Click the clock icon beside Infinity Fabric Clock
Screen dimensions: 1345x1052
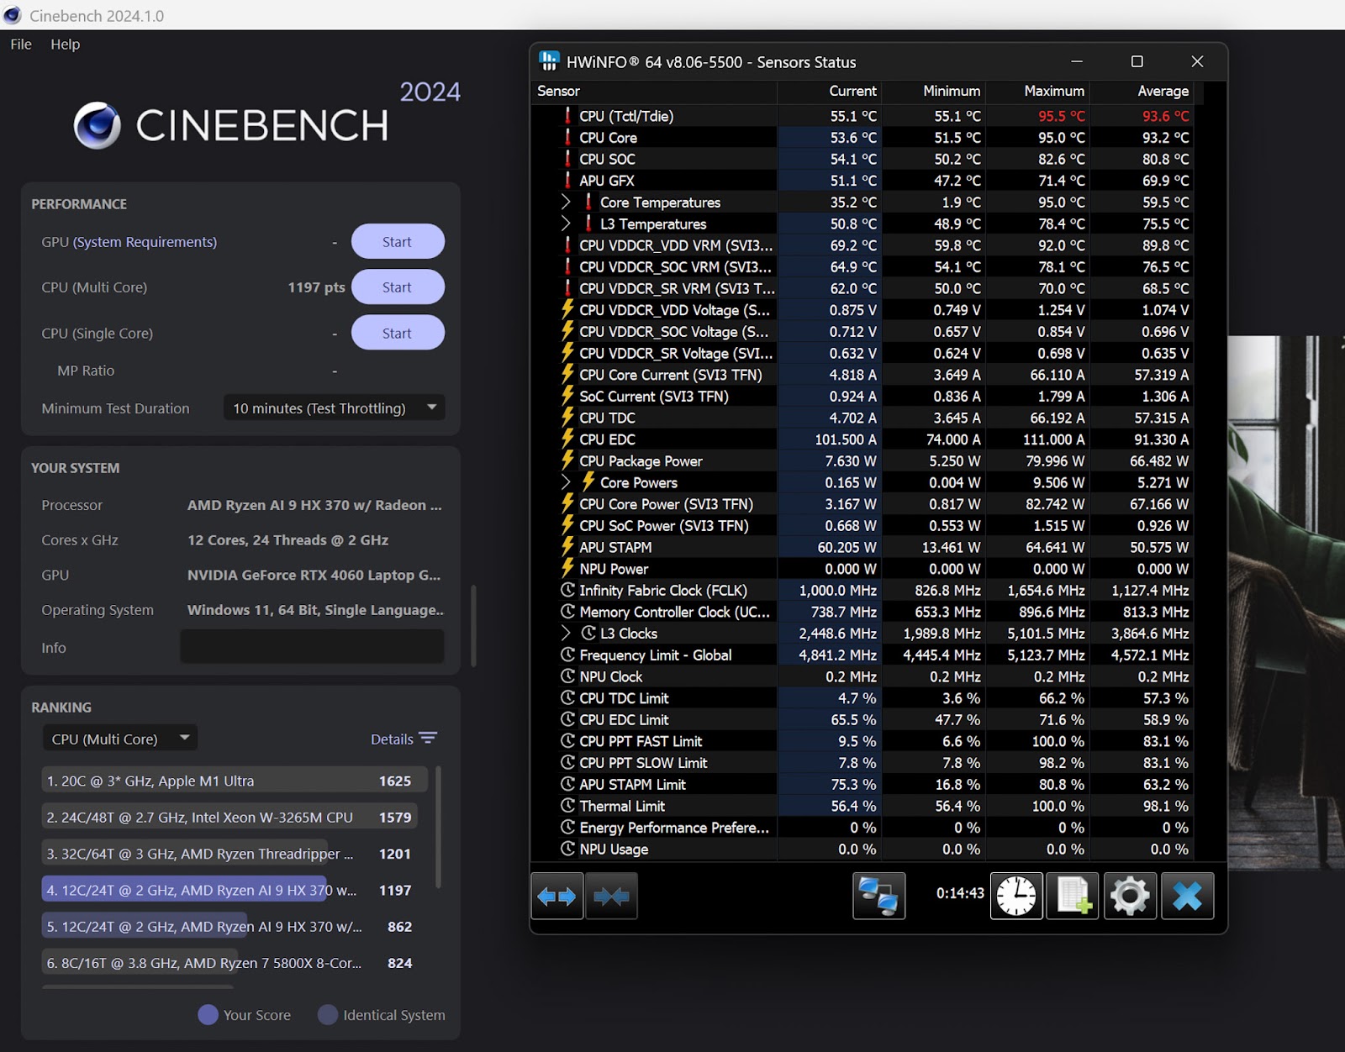pyautogui.click(x=567, y=590)
